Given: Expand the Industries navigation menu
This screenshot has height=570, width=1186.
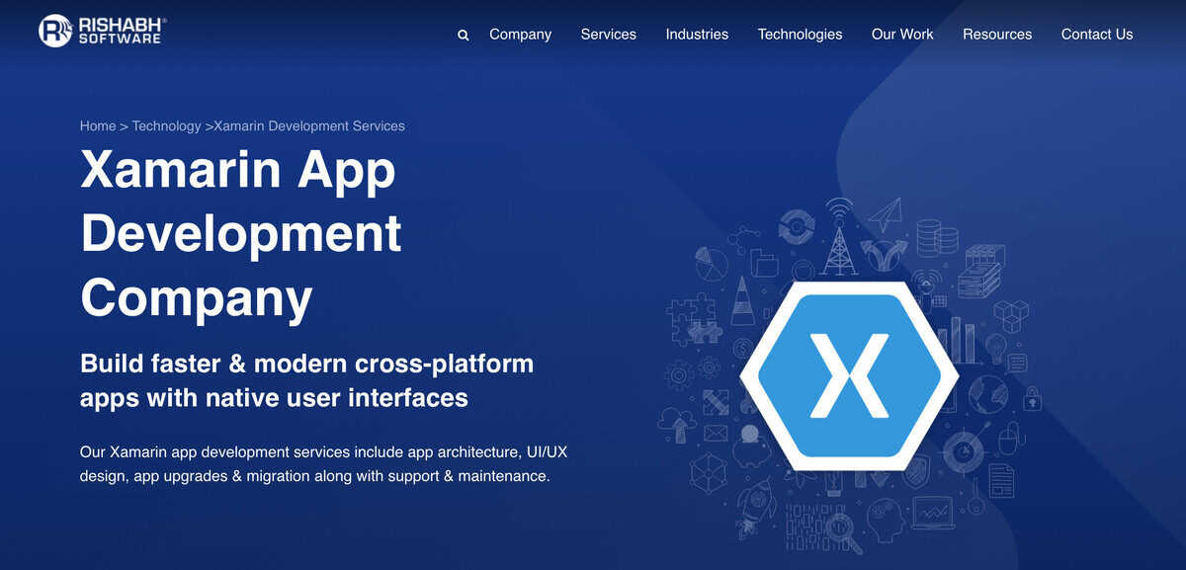Looking at the screenshot, I should click(697, 34).
